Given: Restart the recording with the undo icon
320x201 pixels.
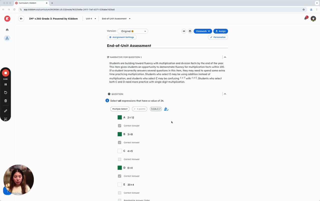Looking at the screenshot, I should (5, 92).
